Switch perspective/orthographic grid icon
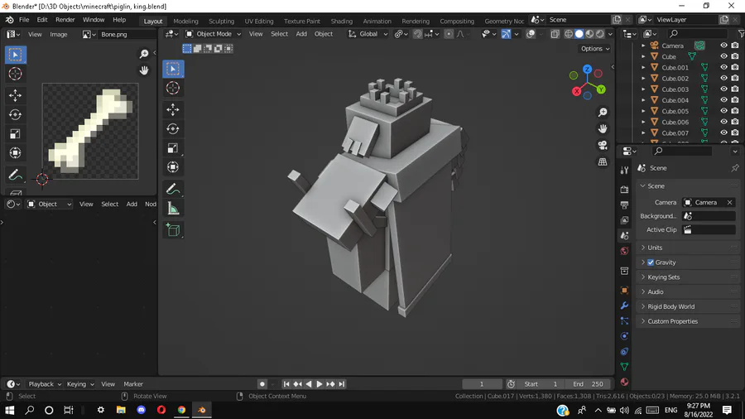Screen dimensions: 745x419 click(x=603, y=162)
